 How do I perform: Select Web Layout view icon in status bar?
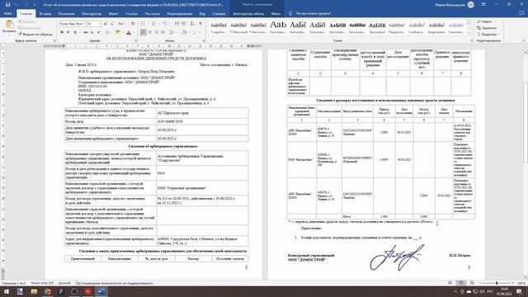coord(472,283)
